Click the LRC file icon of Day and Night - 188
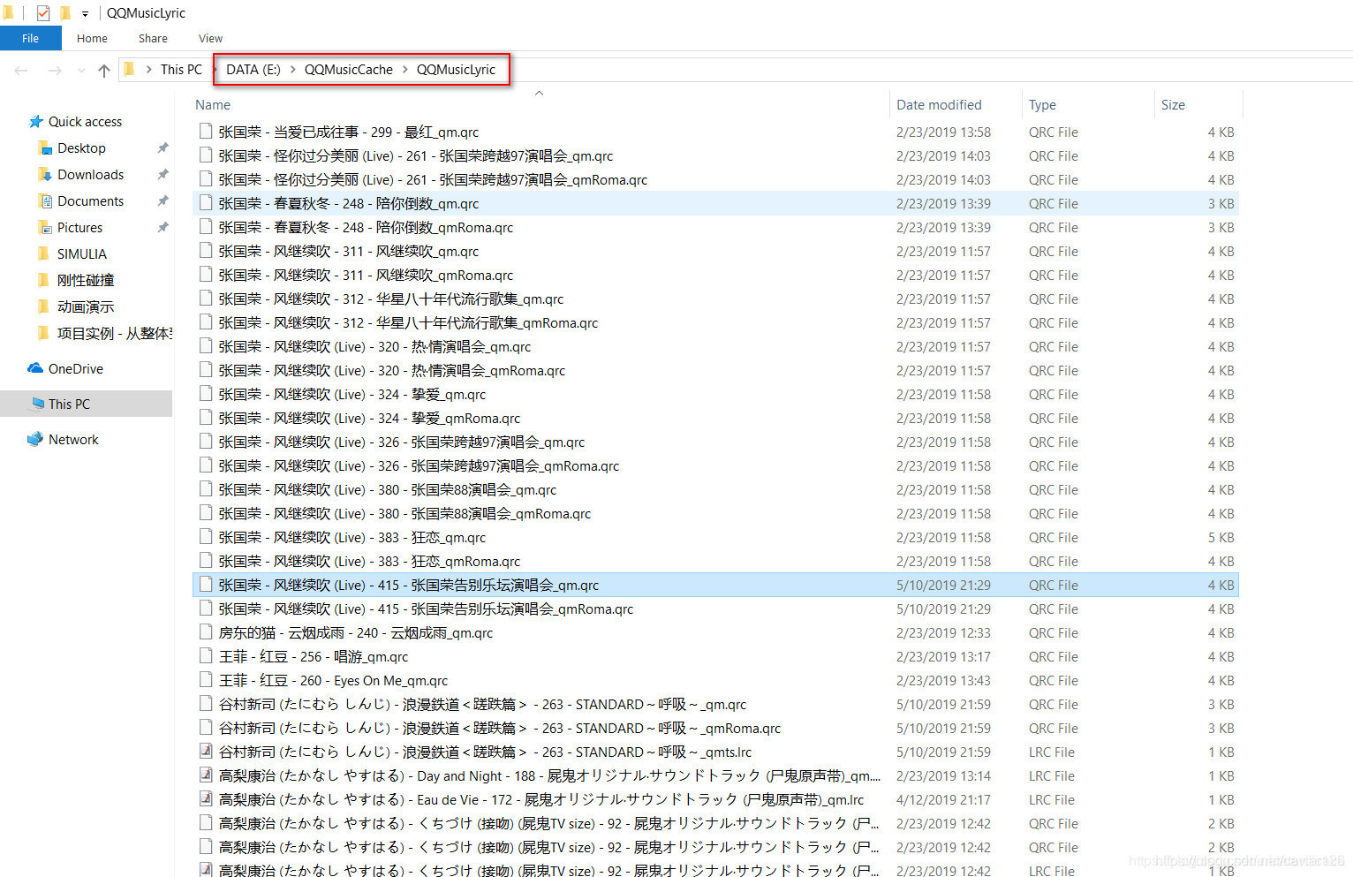1353x877 pixels. [206, 775]
